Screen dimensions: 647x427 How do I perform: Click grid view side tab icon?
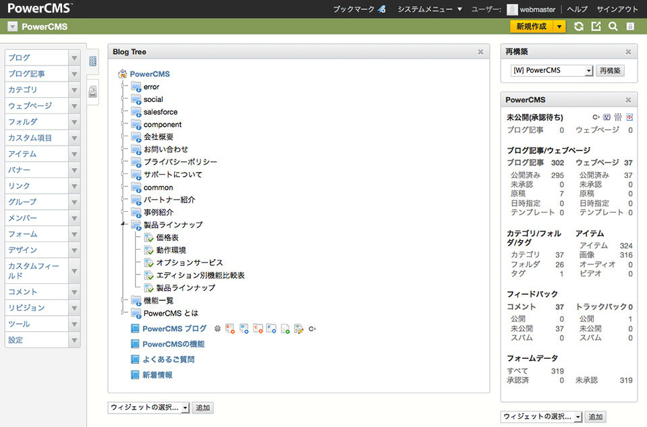(x=93, y=61)
